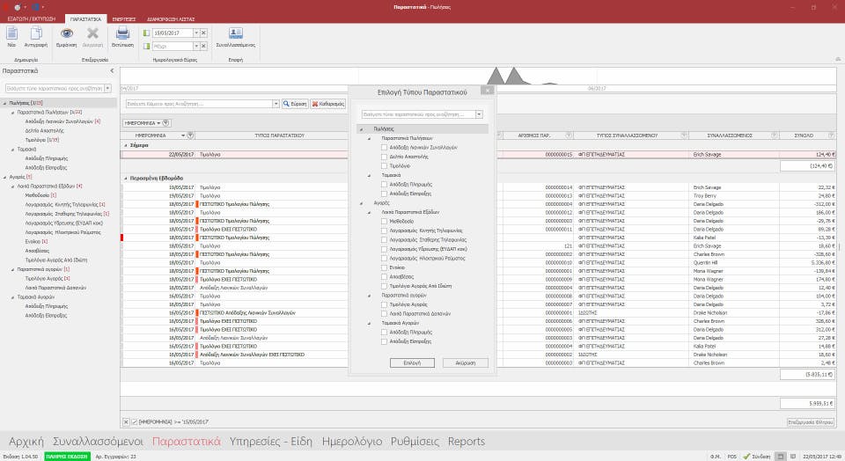Check Ενοίκιο in dialog
845x461 pixels.
click(385, 267)
